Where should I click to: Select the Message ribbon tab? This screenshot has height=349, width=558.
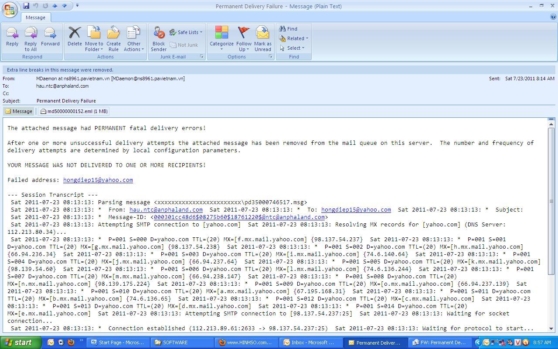[35, 17]
